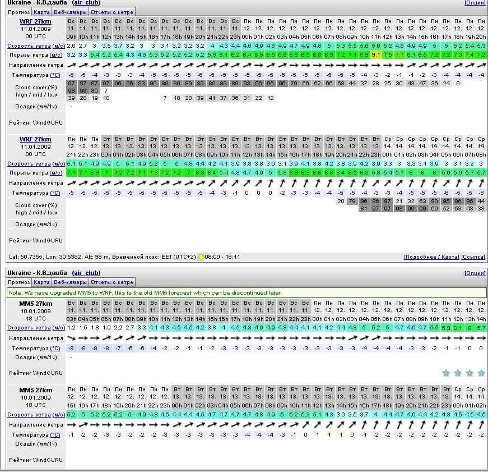Screen dimensions: 488x472
Task: Click the second blue rating star from left
Action: pyautogui.click(x=458, y=373)
